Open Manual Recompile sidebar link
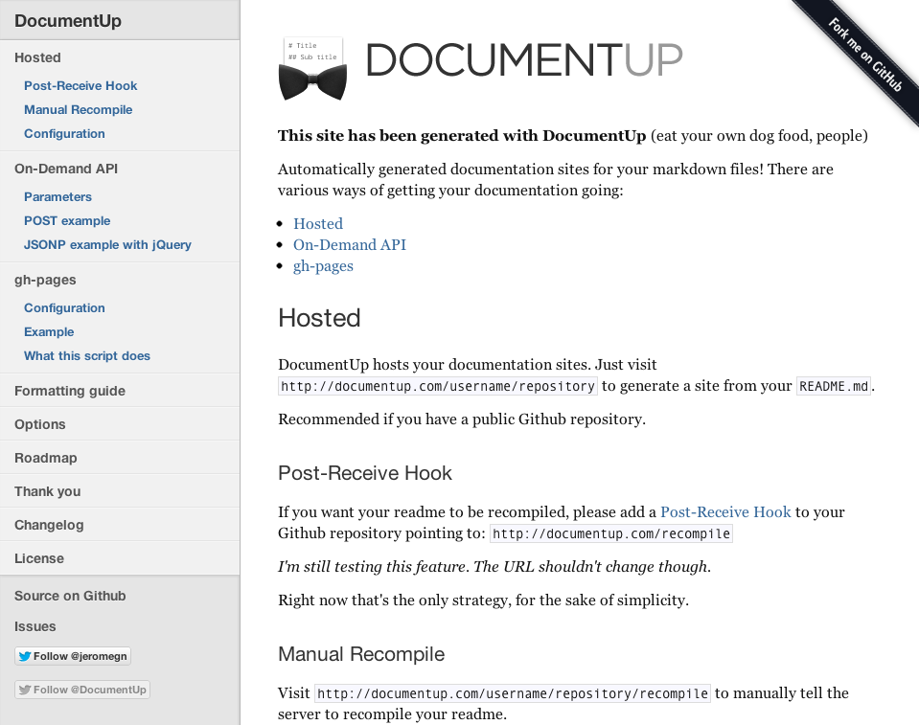 [78, 109]
